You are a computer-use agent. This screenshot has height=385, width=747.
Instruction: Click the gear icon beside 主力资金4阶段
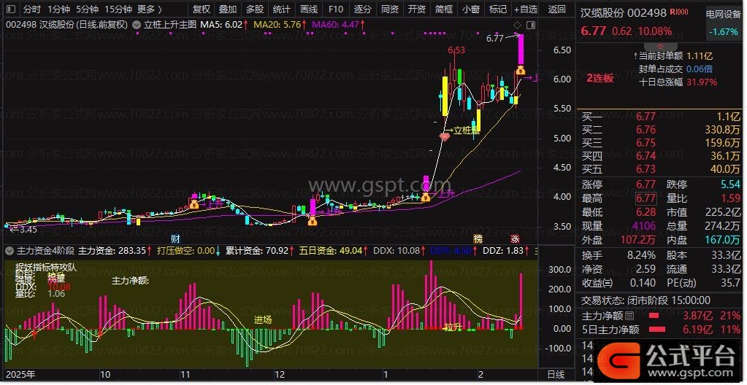tap(9, 251)
